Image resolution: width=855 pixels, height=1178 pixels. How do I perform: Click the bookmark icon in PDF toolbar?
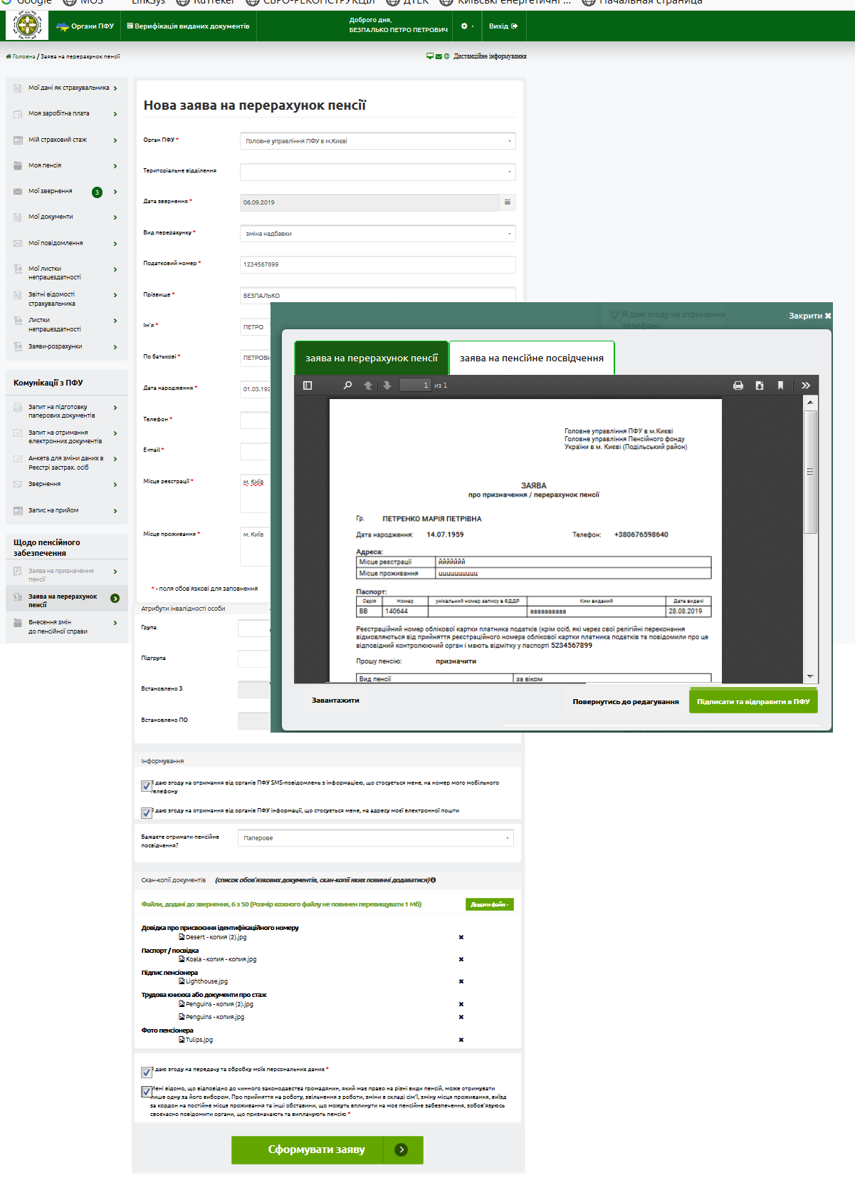click(x=780, y=386)
